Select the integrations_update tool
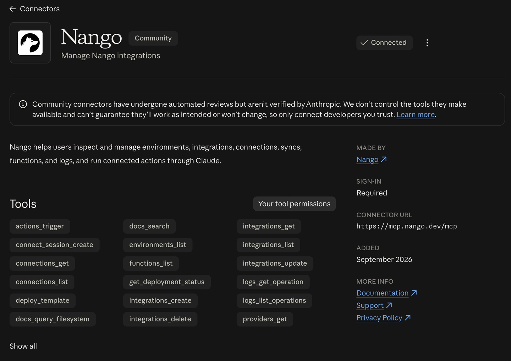 [275, 263]
